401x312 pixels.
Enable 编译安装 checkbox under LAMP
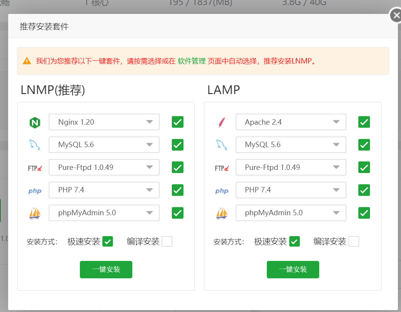click(x=354, y=241)
